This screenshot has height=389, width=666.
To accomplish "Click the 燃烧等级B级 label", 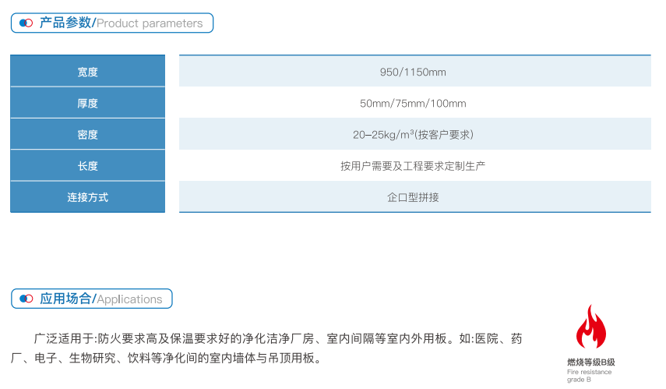I will (590, 362).
